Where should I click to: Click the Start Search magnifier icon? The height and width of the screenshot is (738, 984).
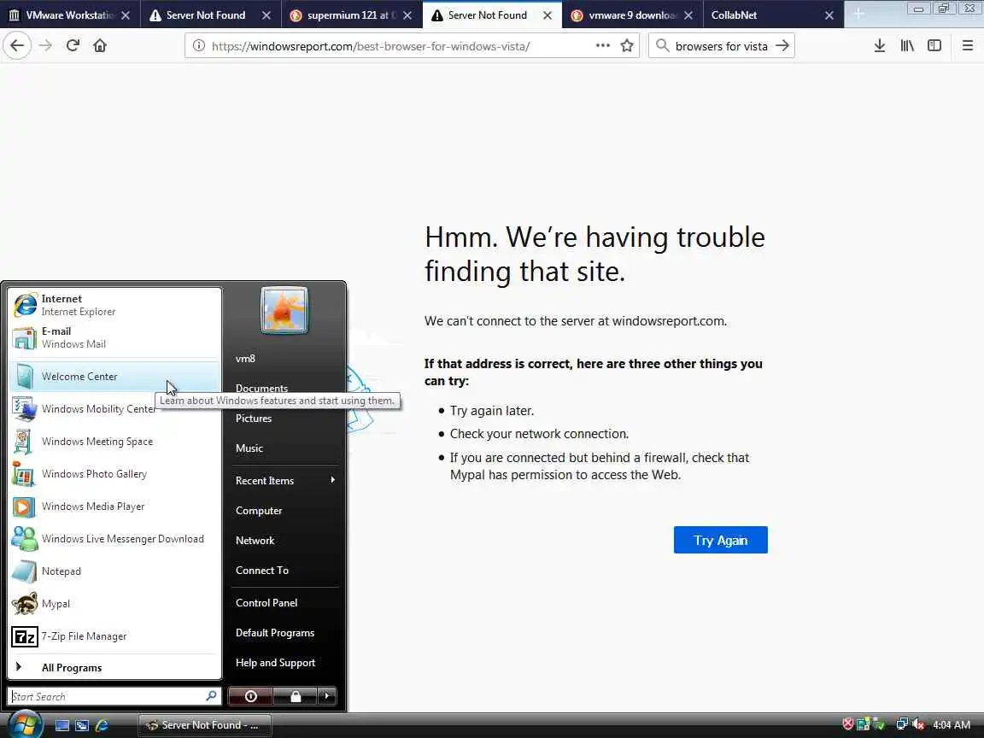tap(212, 696)
